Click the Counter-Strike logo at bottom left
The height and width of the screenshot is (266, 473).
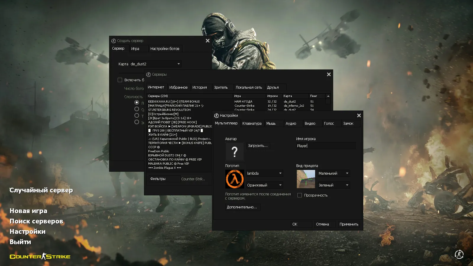tap(40, 256)
